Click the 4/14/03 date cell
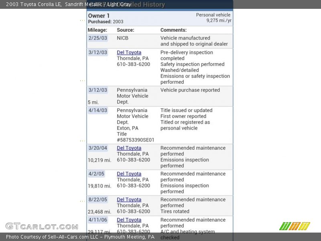 point(98,110)
